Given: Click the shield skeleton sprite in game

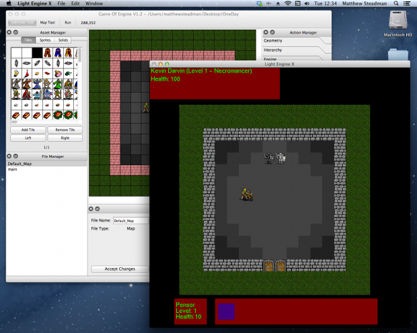Looking at the screenshot, I should [280, 158].
